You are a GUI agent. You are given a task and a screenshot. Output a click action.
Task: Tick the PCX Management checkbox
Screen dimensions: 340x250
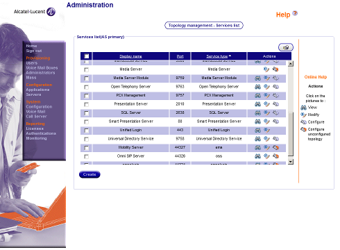point(86,96)
